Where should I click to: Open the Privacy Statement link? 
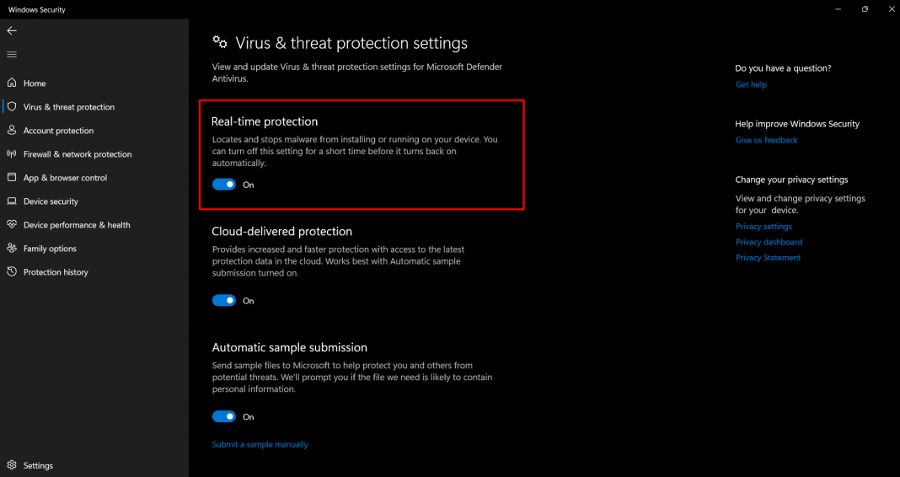point(768,258)
